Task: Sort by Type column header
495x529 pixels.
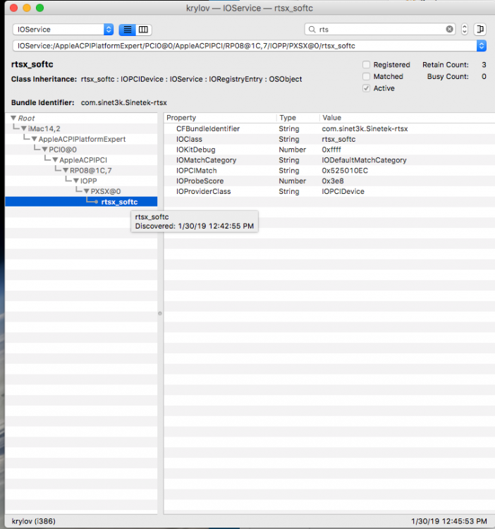Action: point(298,118)
